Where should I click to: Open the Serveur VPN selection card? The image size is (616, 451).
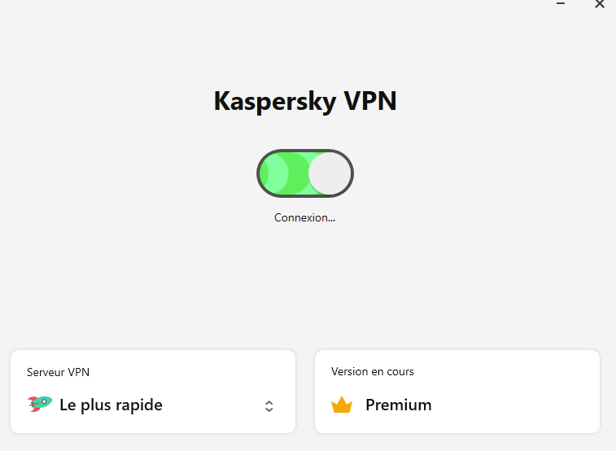[153, 392]
